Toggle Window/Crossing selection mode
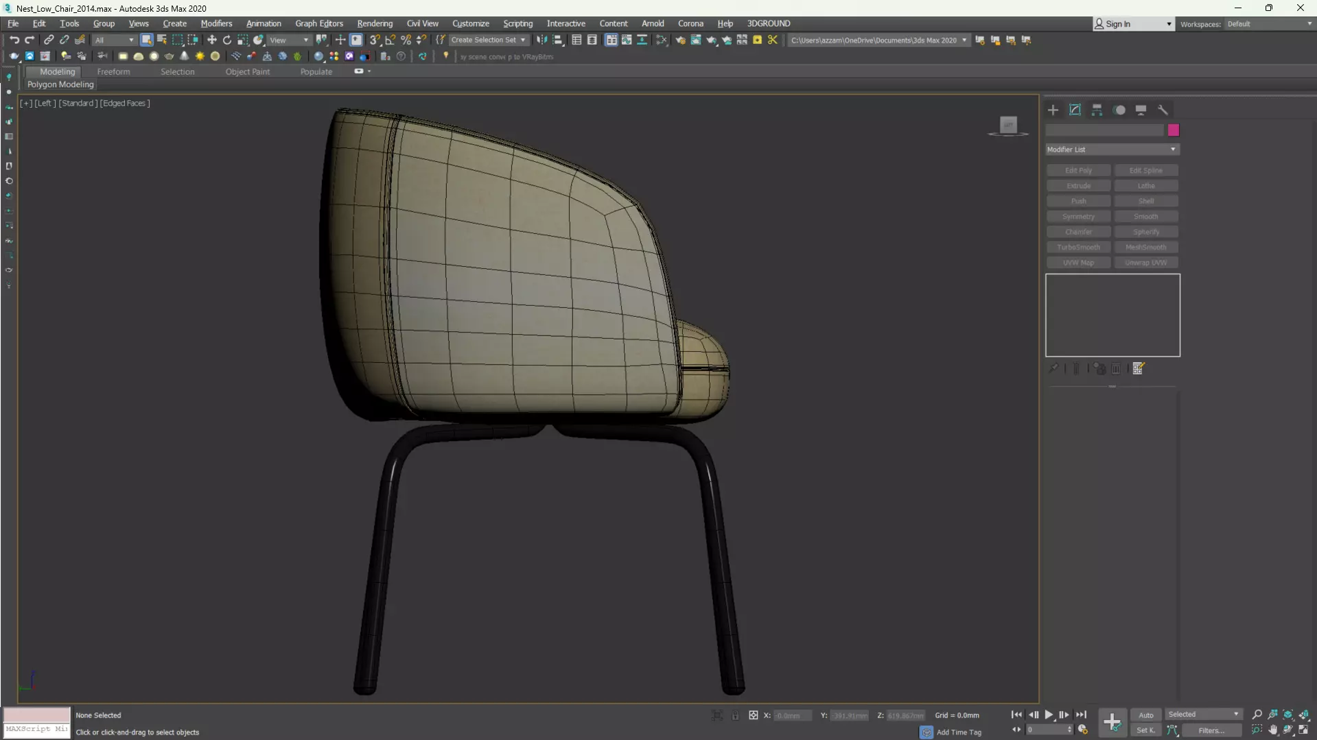 point(193,40)
